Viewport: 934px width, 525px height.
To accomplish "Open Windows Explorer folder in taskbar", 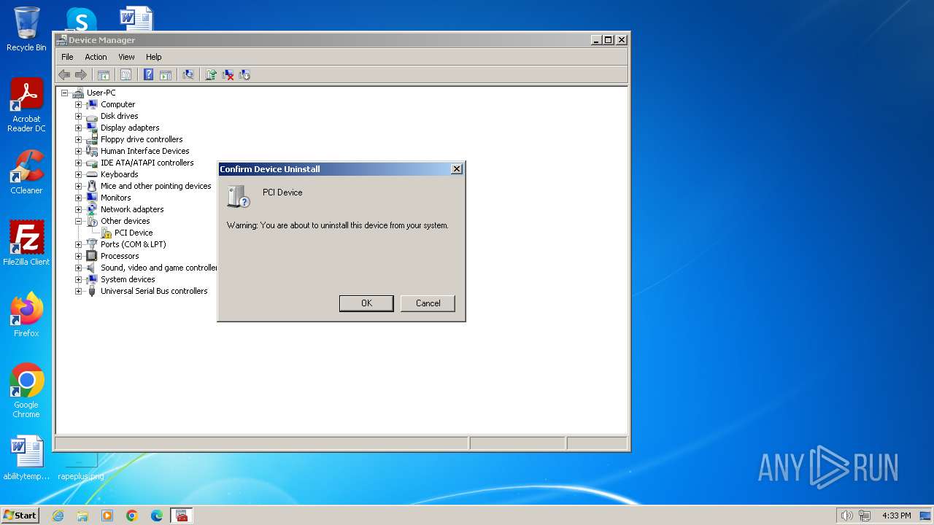I will point(82,516).
